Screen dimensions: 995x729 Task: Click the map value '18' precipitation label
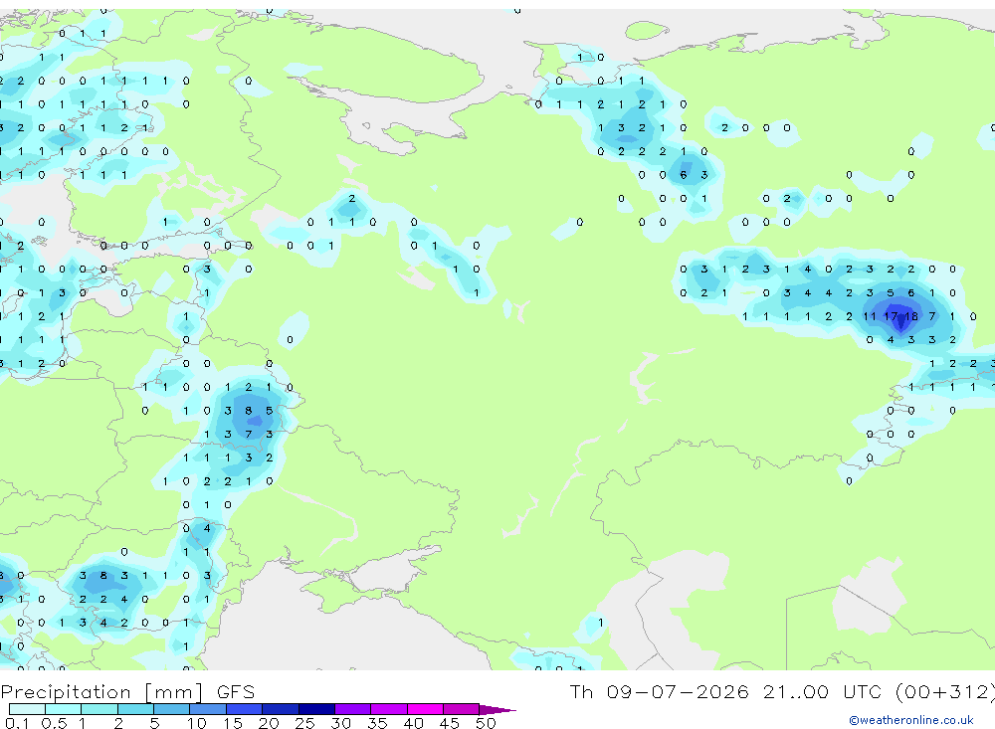coord(911,316)
